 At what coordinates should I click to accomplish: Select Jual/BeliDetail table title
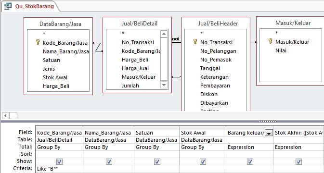pyautogui.click(x=140, y=24)
